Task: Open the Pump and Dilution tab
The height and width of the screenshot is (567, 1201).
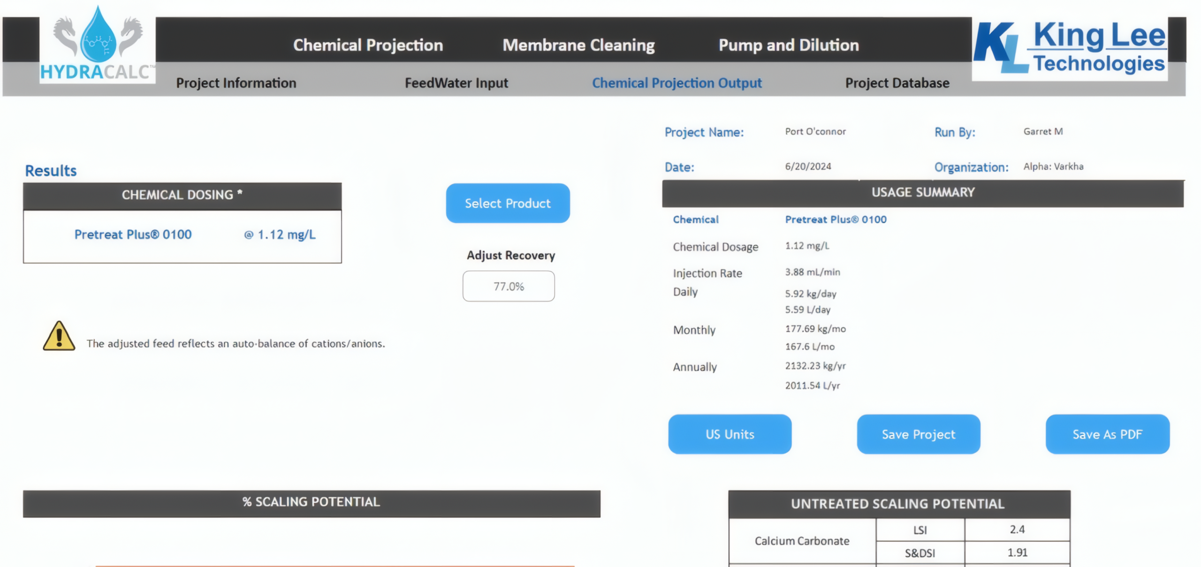Action: click(x=789, y=45)
